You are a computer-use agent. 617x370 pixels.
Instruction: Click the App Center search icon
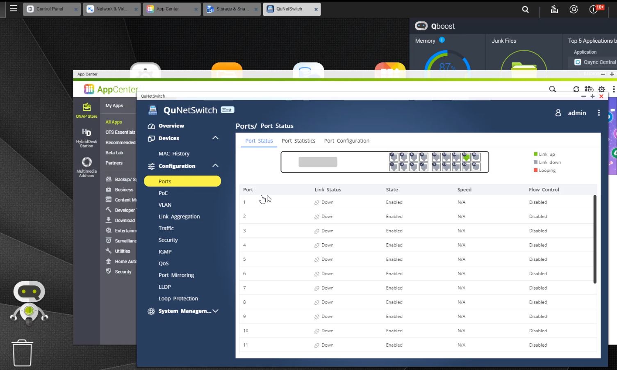553,89
